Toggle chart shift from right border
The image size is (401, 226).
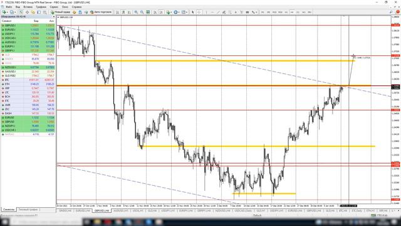[x=161, y=12]
